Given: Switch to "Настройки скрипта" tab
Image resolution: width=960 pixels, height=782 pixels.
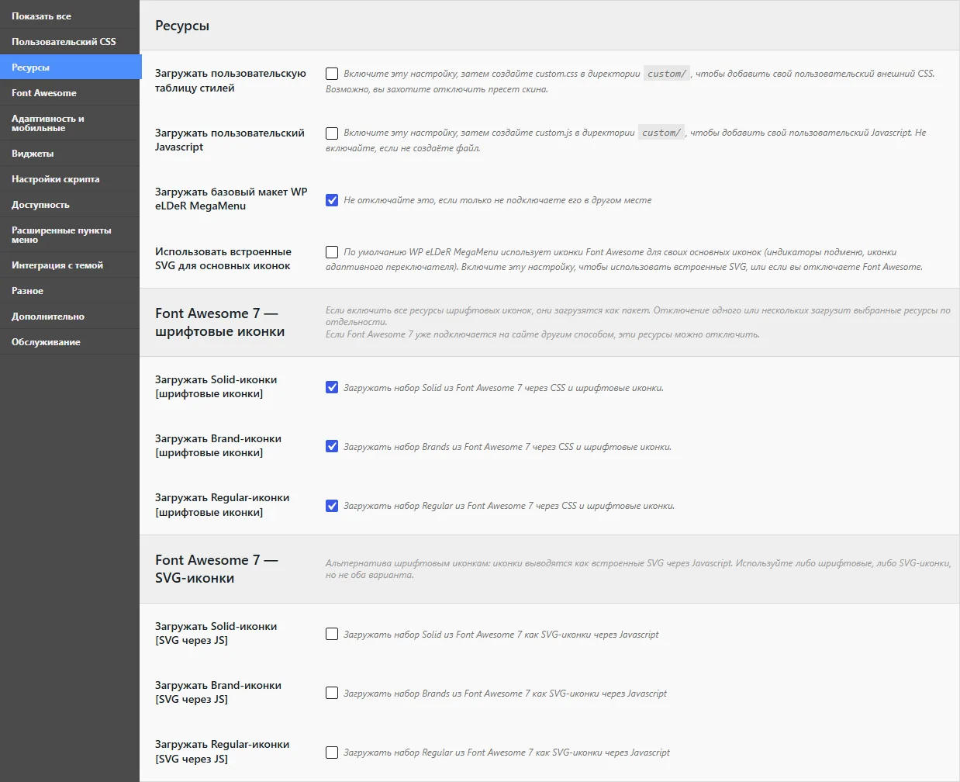Looking at the screenshot, I should (71, 179).
